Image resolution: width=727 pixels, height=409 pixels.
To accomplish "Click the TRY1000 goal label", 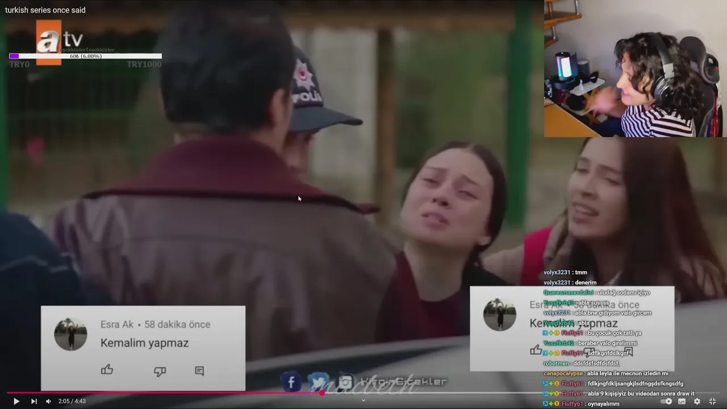I will tap(144, 64).
